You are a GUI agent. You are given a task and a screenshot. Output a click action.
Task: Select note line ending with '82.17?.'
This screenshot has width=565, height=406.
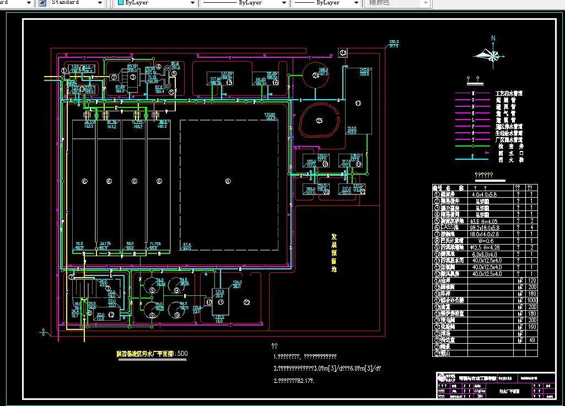[294, 381]
